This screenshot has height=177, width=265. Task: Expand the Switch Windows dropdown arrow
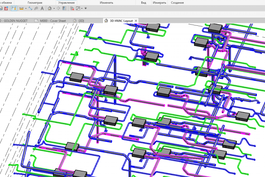[82, 8]
